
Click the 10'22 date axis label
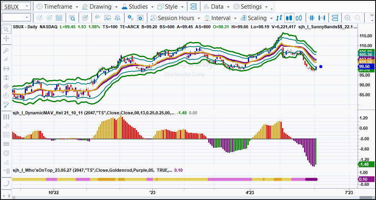(x=54, y=192)
